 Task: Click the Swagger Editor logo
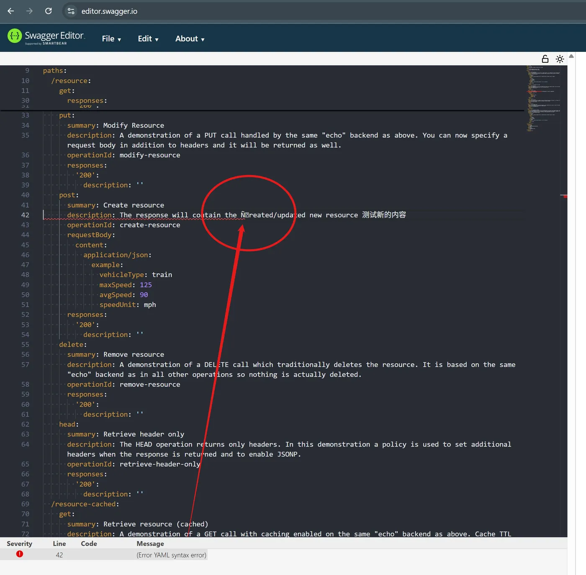(x=46, y=37)
